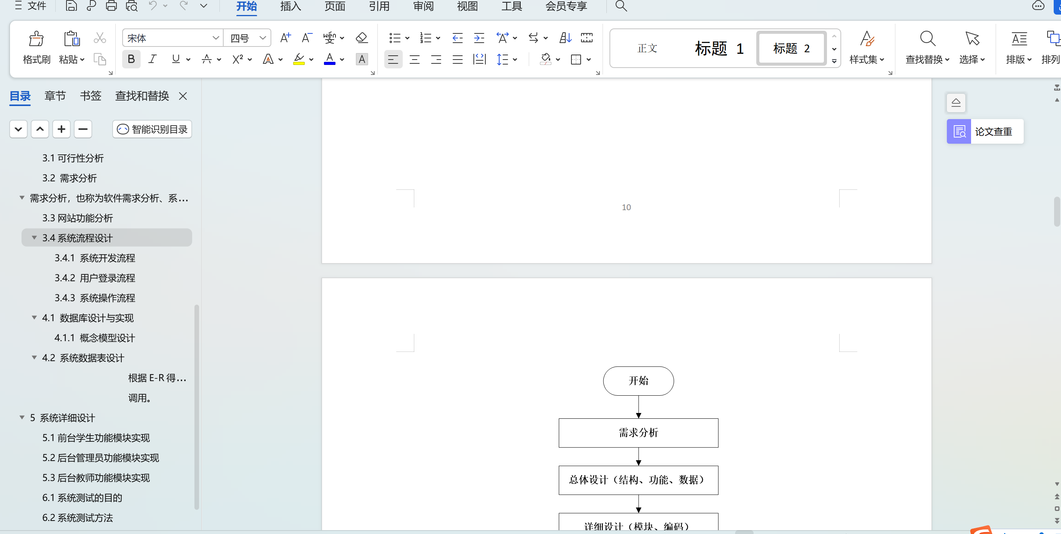Open the font size dropdown 四号

click(262, 38)
